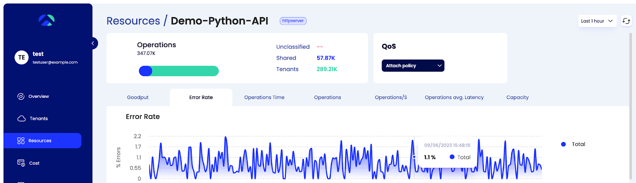Open Tenants in the sidebar
This screenshot has width=636, height=183.
39,119
